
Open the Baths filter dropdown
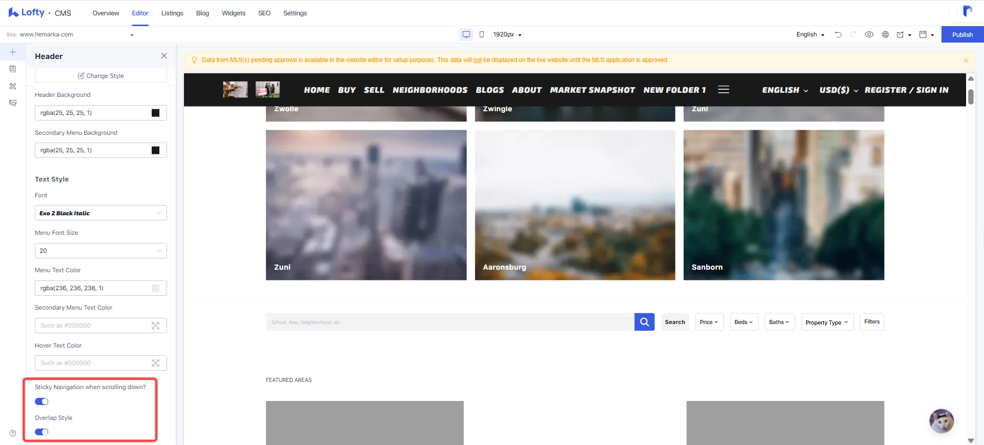[780, 322]
